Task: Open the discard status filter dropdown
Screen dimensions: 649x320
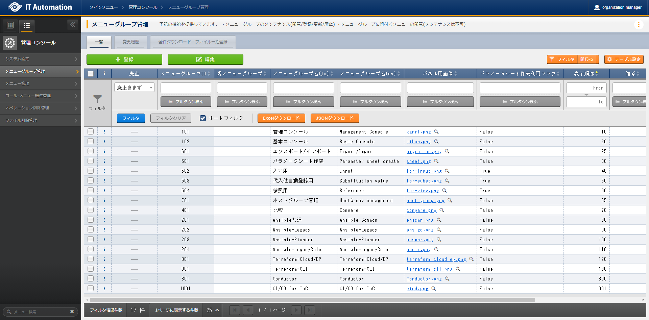Action: point(134,88)
